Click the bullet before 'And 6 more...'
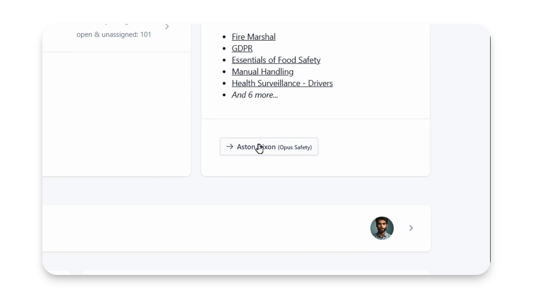 225,96
